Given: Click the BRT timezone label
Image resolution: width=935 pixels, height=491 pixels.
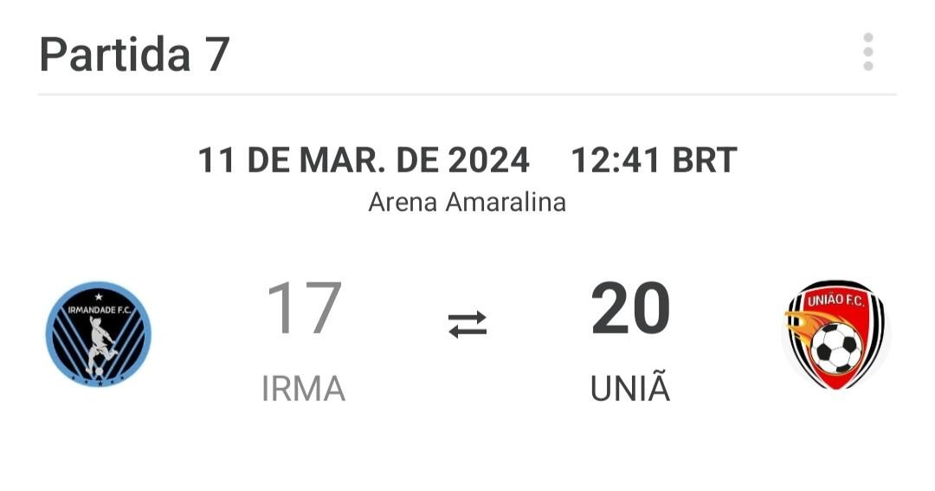Looking at the screenshot, I should click(705, 160).
